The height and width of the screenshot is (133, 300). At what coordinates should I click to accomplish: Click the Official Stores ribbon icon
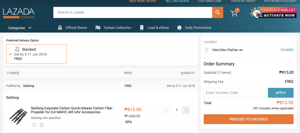click(x=60, y=28)
